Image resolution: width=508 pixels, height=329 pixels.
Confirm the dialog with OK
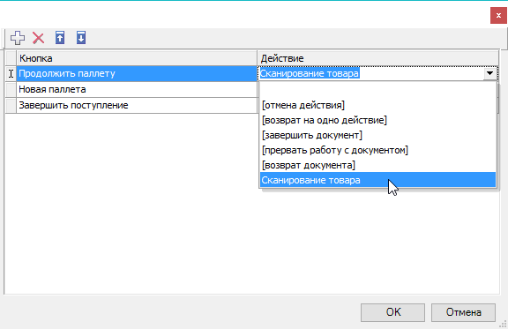click(x=392, y=312)
